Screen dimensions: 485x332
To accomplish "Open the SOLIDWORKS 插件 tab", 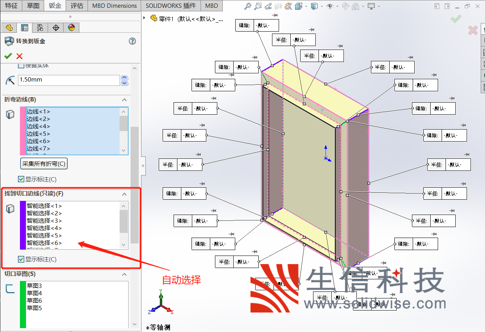I will coord(171,5).
